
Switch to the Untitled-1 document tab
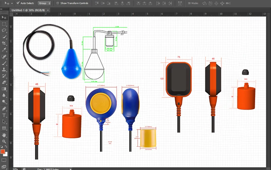point(28,10)
